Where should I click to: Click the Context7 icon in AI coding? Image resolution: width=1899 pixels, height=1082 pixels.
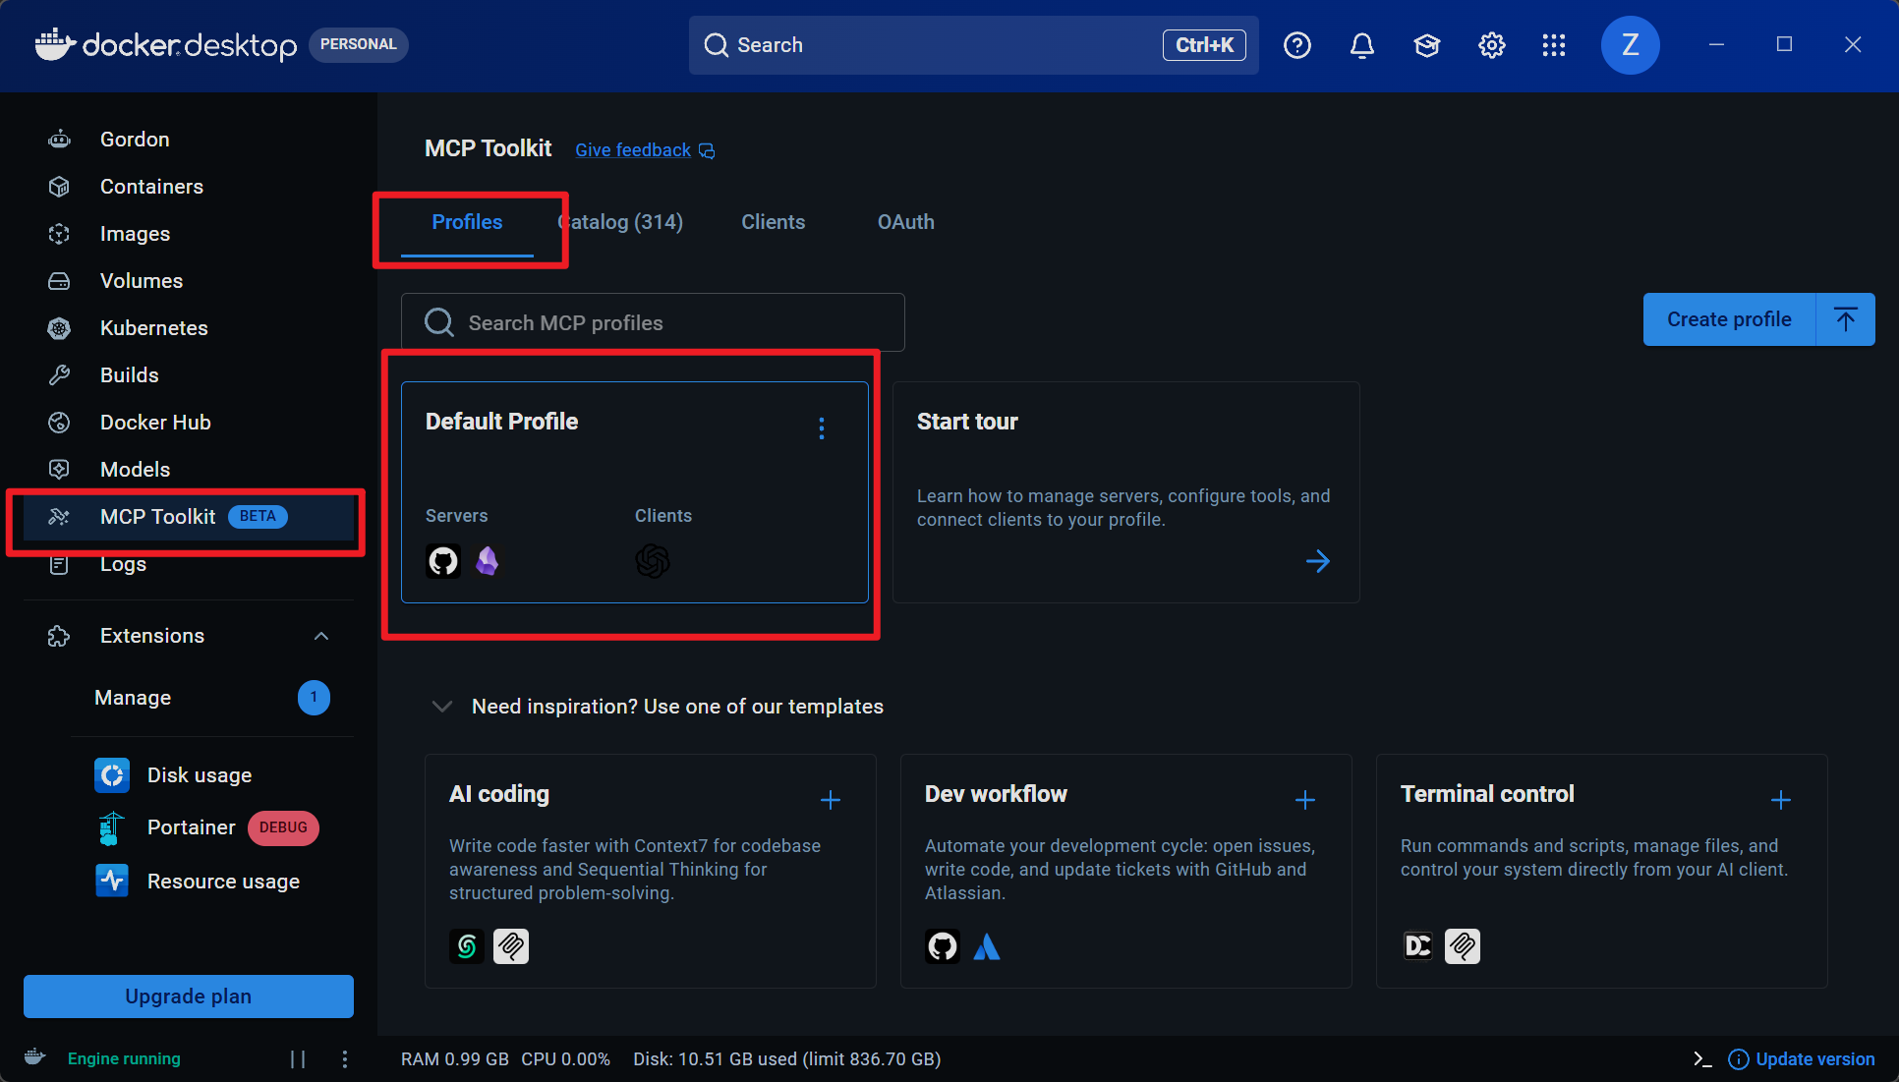tap(467, 946)
